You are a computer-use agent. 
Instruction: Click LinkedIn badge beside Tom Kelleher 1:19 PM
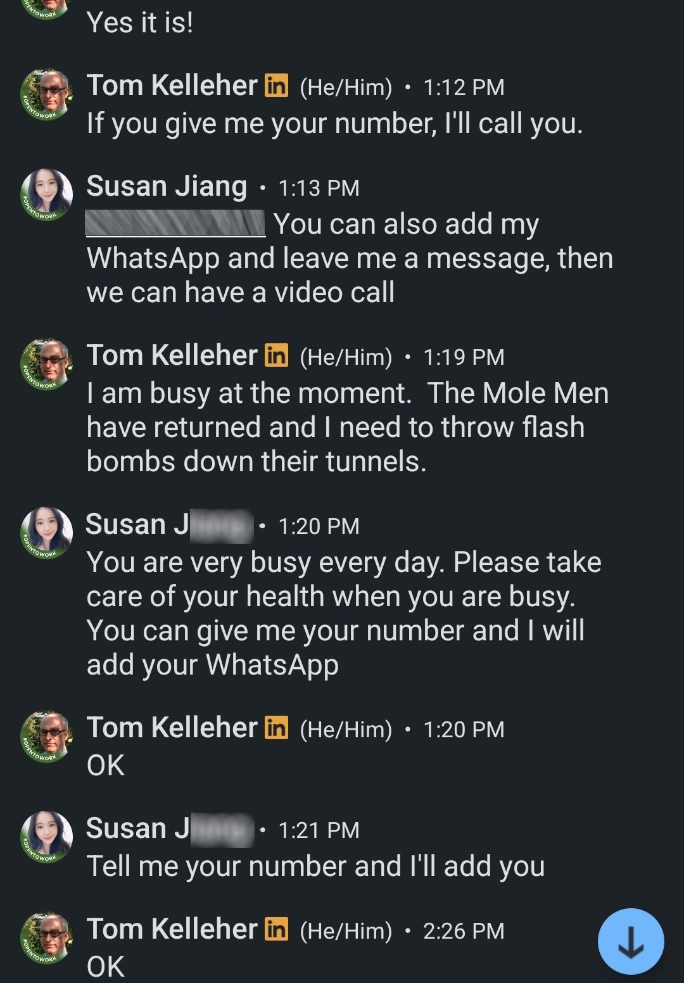click(x=276, y=355)
